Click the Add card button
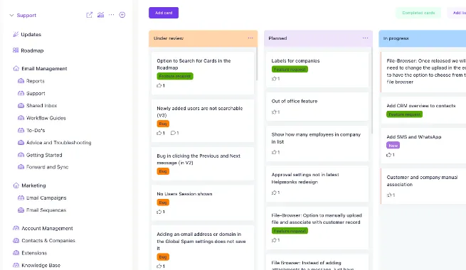This screenshot has width=466, height=270. coord(164,13)
